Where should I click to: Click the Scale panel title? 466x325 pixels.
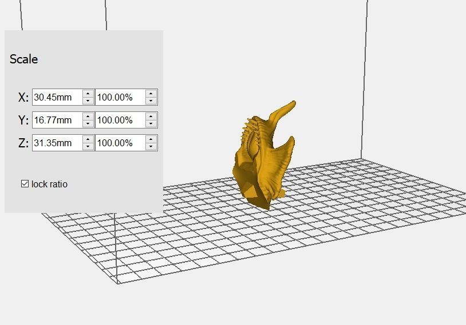click(x=24, y=59)
